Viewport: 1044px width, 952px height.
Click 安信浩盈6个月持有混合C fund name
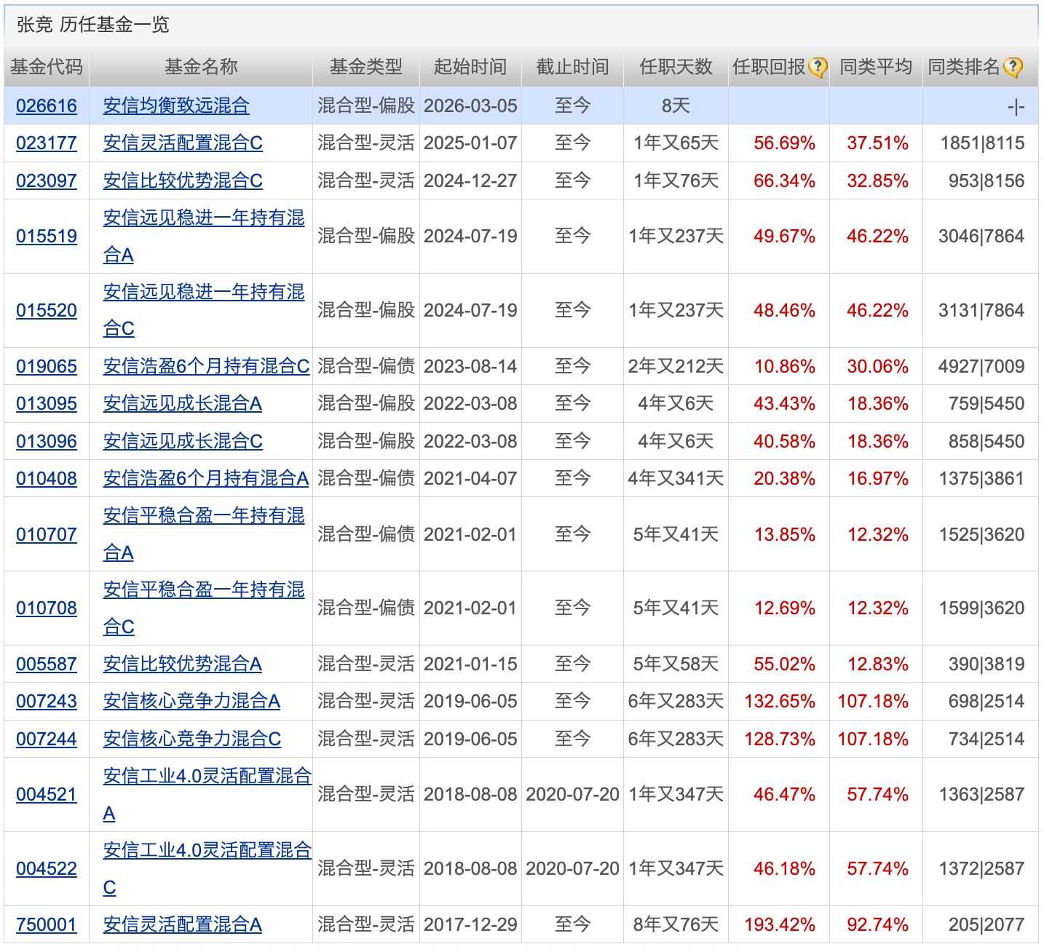tap(206, 367)
